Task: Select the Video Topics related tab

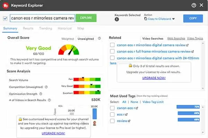Action: click(195, 38)
